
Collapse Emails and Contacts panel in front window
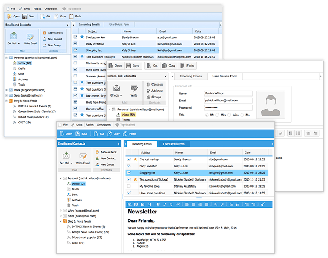click(119, 144)
